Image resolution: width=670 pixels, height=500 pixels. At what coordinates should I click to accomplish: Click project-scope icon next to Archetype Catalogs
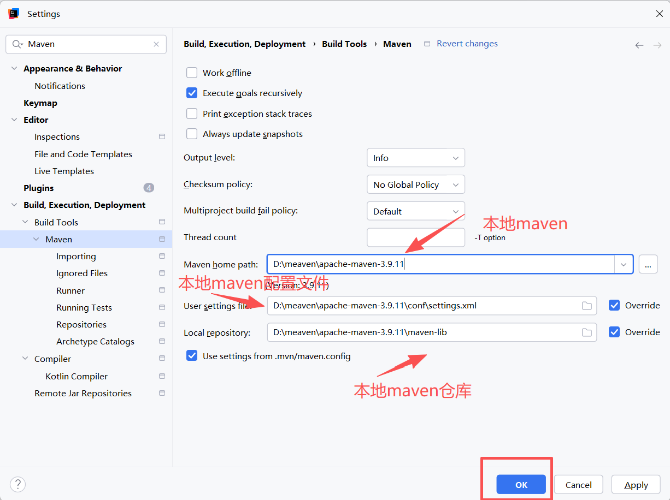tap(162, 341)
